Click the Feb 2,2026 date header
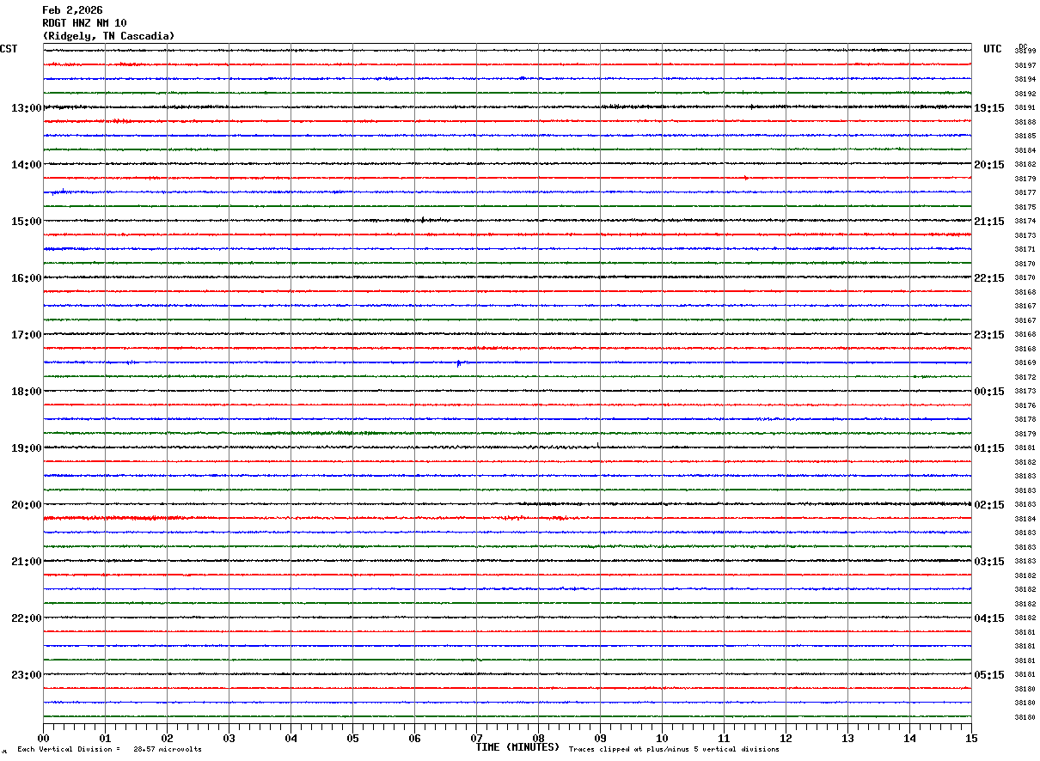The width and height of the screenshot is (1040, 761). click(x=72, y=10)
